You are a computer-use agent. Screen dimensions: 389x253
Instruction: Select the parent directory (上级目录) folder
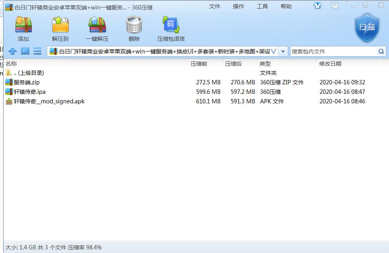tap(29, 73)
